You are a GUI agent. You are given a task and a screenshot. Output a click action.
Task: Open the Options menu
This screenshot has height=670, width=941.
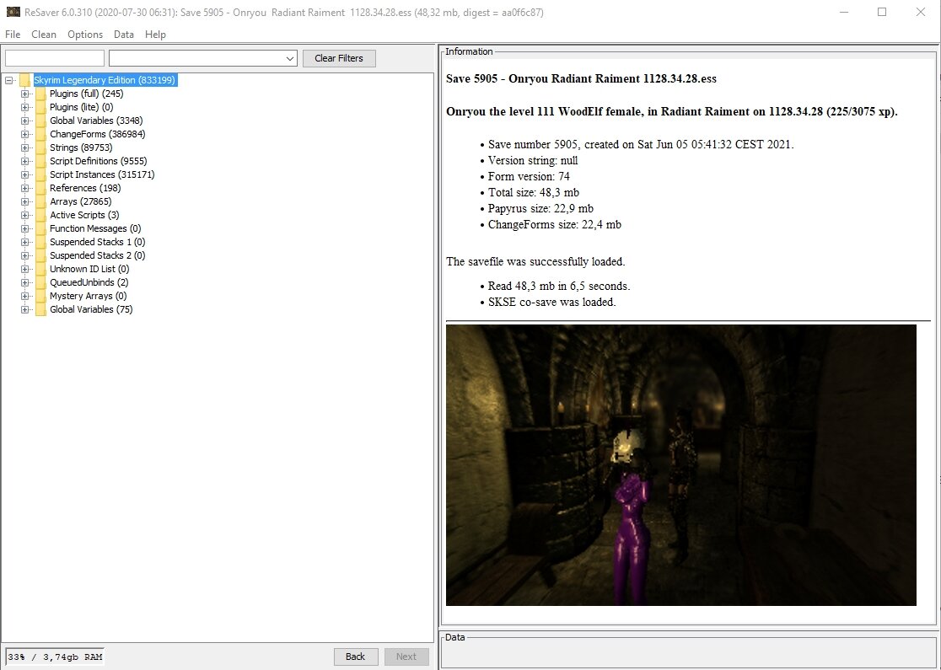pyautogui.click(x=85, y=35)
